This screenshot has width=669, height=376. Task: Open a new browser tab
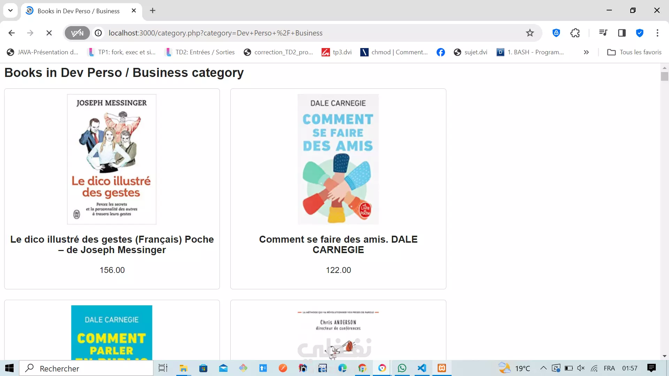tap(153, 11)
